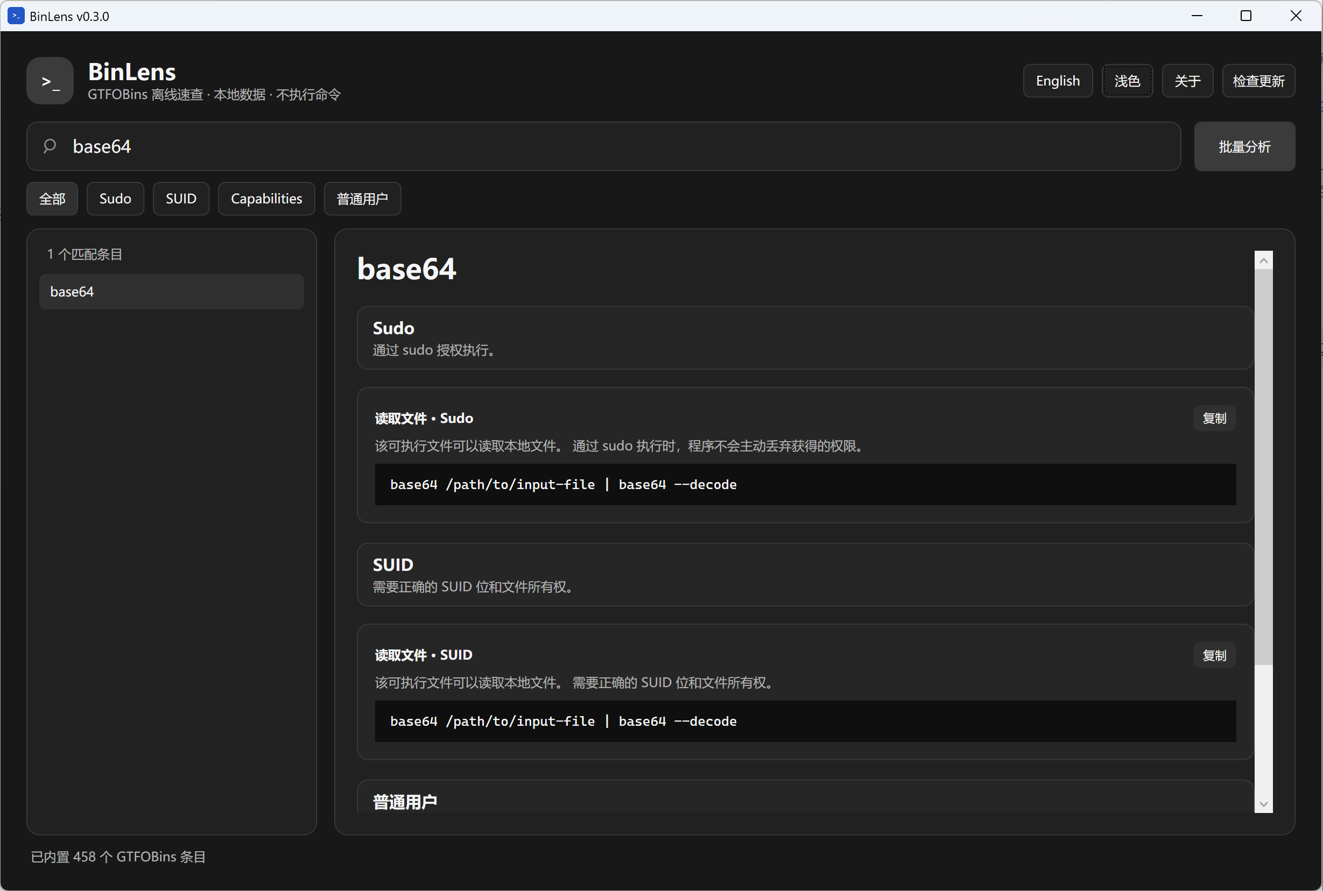This screenshot has width=1323, height=891.
Task: Select the Sudo filter tab
Action: (115, 199)
